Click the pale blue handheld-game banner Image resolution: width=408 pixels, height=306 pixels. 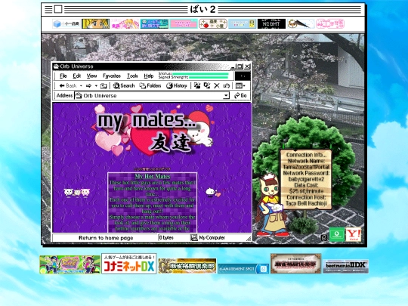coord(243,24)
